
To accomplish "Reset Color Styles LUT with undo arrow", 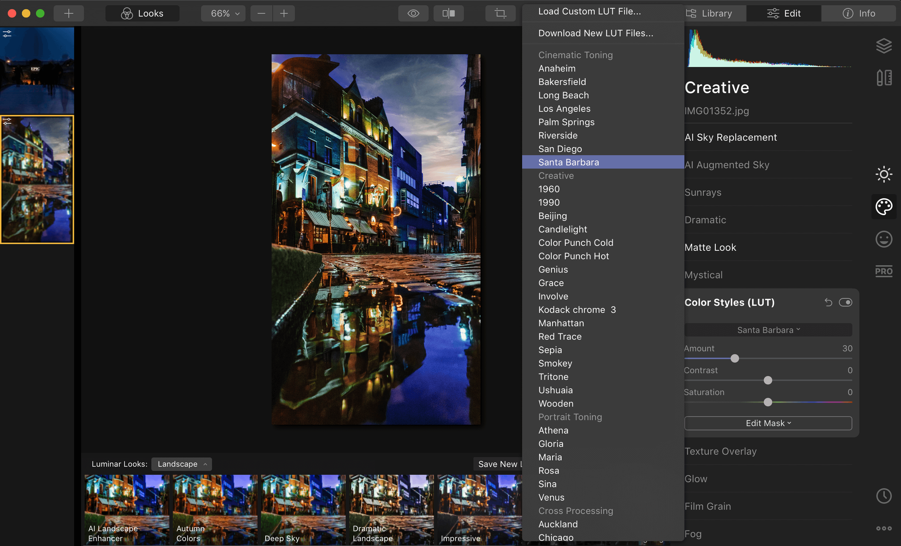I will [828, 302].
